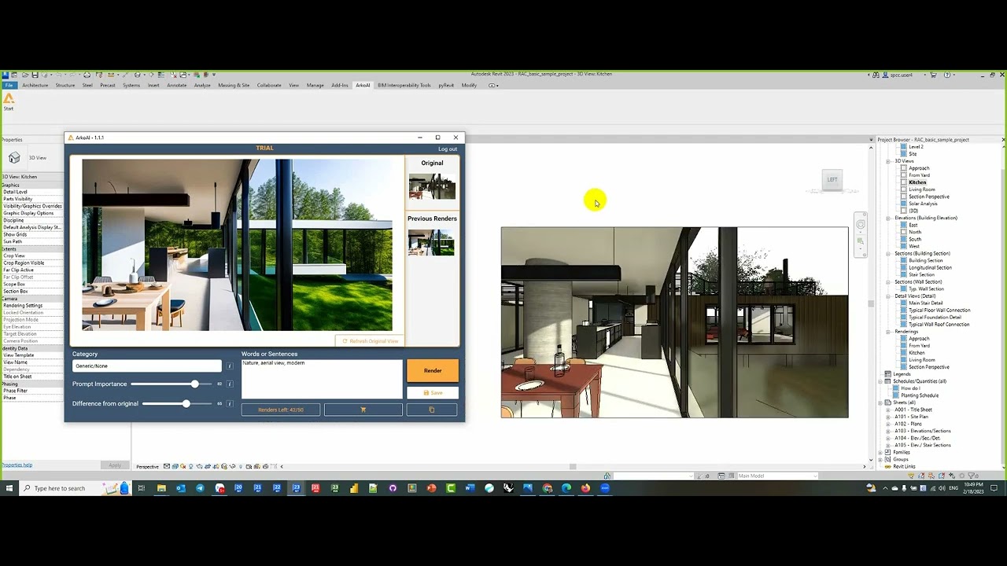Open File Explorer from the taskbar
1007x566 pixels.
[161, 488]
